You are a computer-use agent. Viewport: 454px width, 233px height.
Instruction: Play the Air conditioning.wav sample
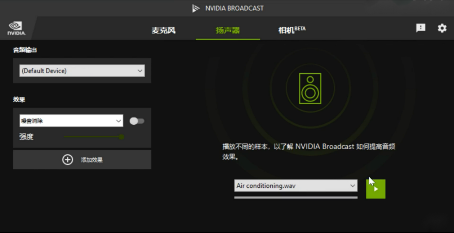pos(376,189)
